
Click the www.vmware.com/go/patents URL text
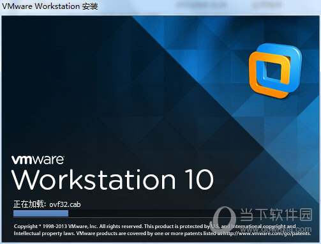(267, 234)
